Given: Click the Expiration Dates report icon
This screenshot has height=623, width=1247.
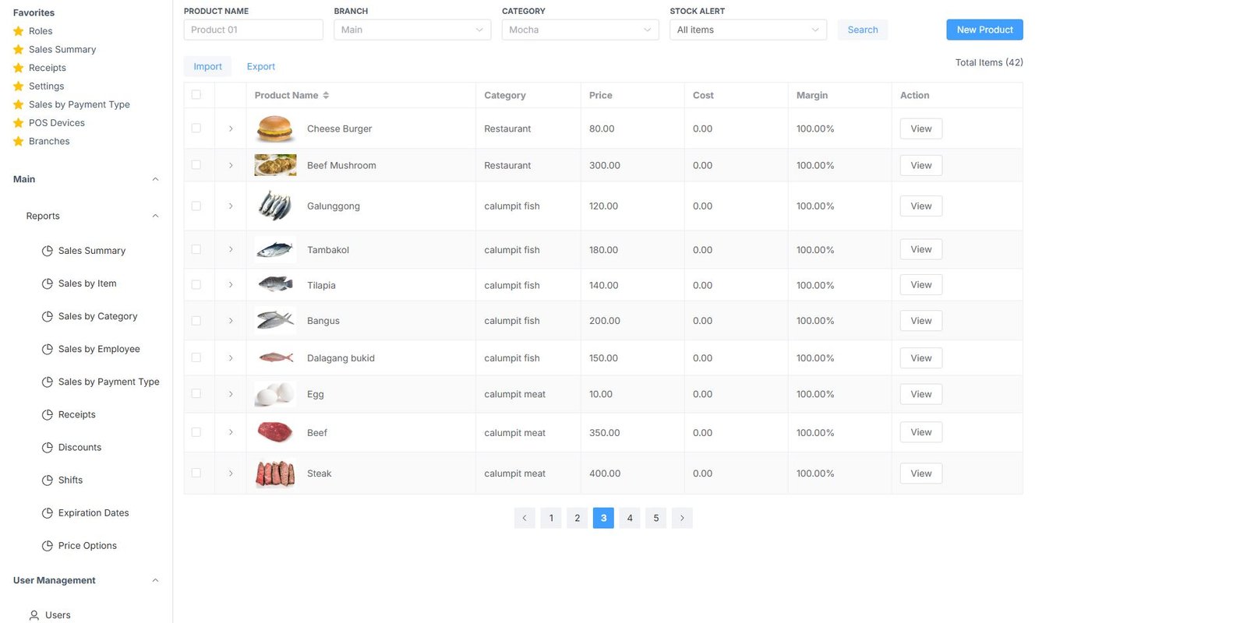Looking at the screenshot, I should [x=47, y=513].
